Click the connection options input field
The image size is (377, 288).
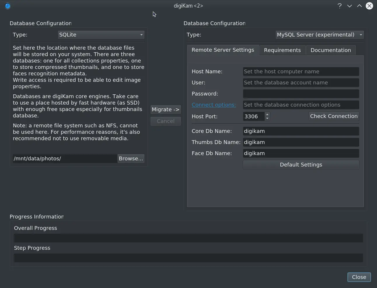301,105
